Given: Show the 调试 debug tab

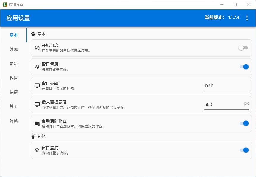Looking at the screenshot, I should [14, 121].
